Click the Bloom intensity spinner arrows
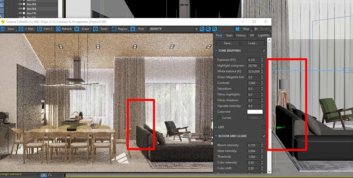 (x=262, y=145)
